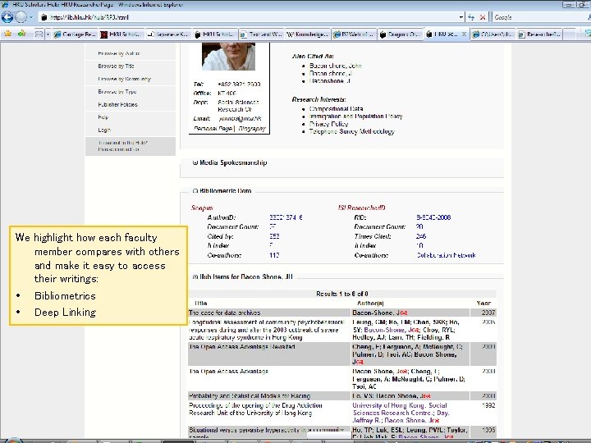Open Browse by Author in sidebar
The height and width of the screenshot is (443, 591).
119,53
